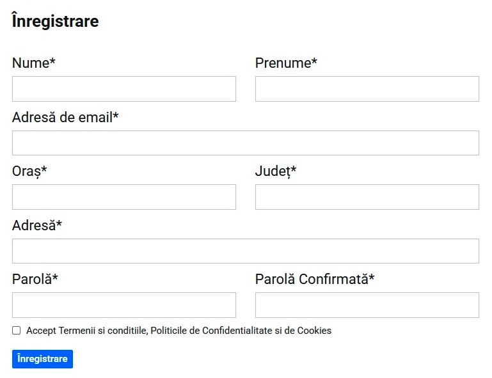Click the Parolă* label text
The height and width of the screenshot is (378, 492).
[x=35, y=279]
